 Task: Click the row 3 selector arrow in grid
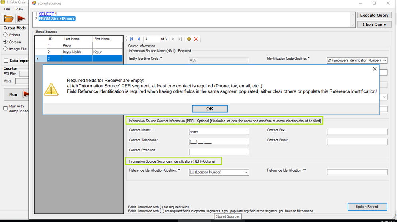point(38,59)
